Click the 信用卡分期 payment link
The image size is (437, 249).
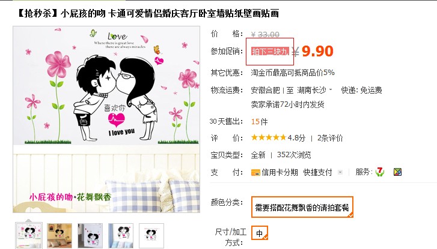pyautogui.click(x=280, y=172)
